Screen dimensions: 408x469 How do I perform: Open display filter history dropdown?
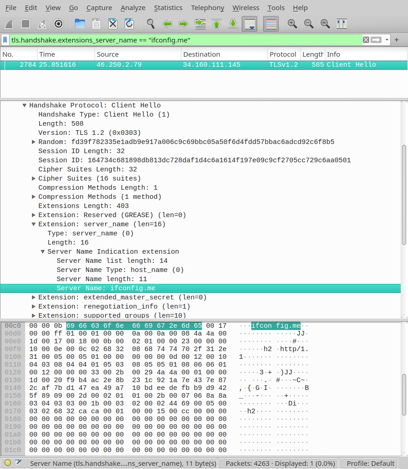tap(387, 40)
